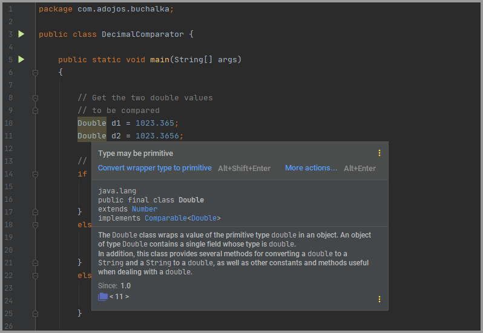Click the fold end marker at line 25
483x333 pixels.
(x=35, y=313)
